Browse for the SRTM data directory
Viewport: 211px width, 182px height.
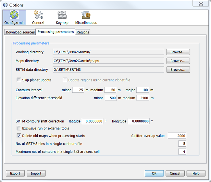click(178, 69)
